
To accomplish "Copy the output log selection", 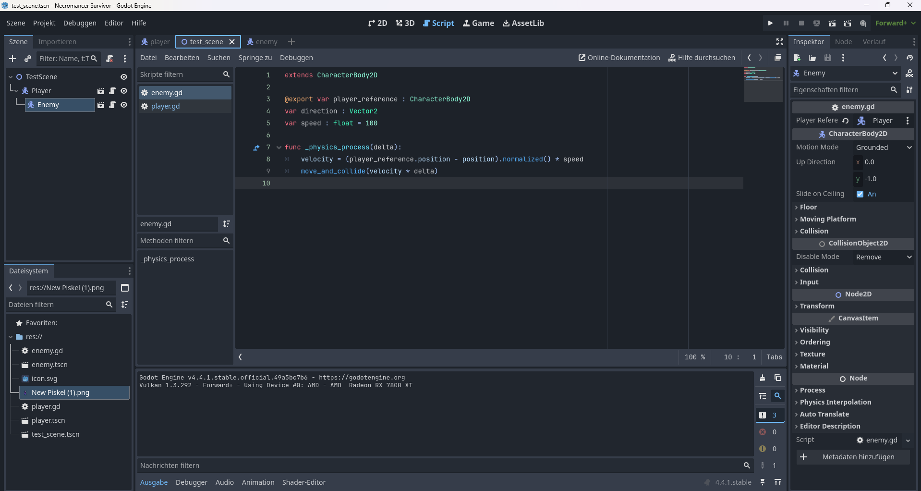I will [x=778, y=378].
